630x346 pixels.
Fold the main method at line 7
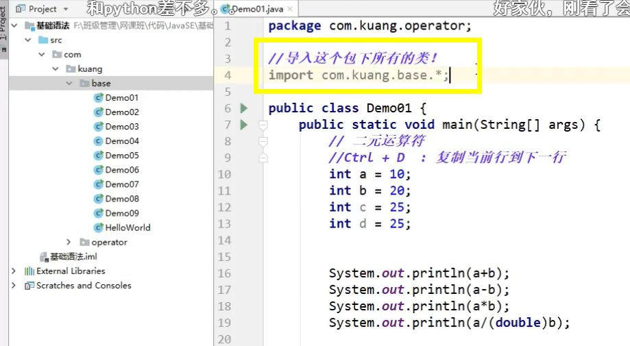coord(263,125)
